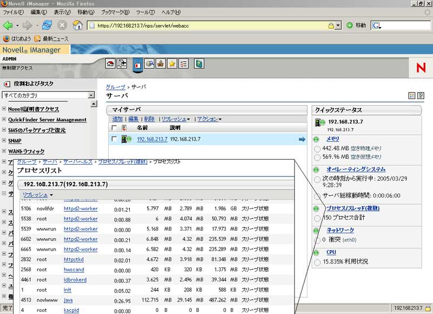Open the Back button history dropdown arrow
Image resolution: width=433 pixels, height=314 pixels.
17,25
